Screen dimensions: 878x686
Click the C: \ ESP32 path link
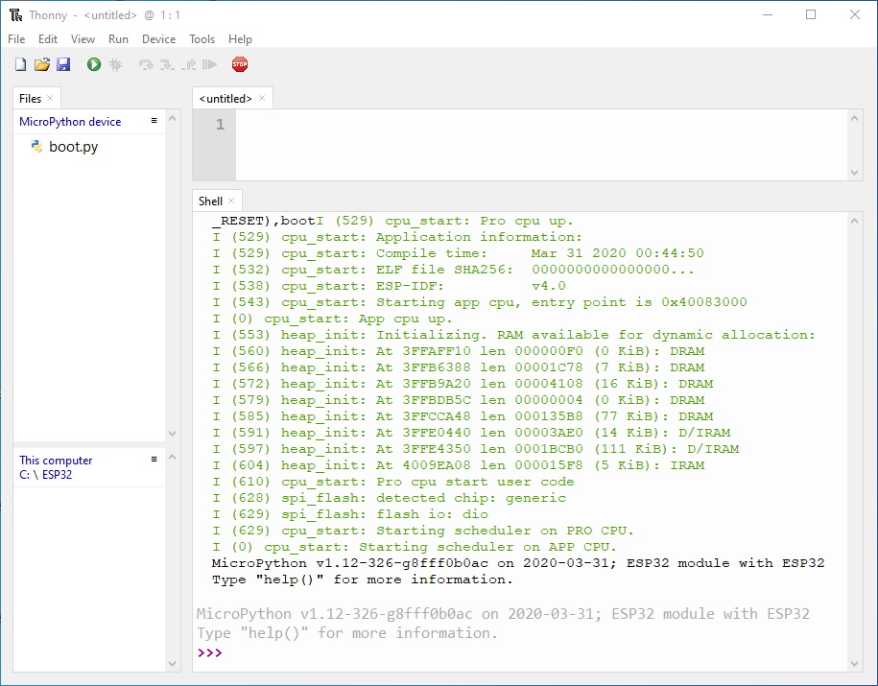click(45, 475)
